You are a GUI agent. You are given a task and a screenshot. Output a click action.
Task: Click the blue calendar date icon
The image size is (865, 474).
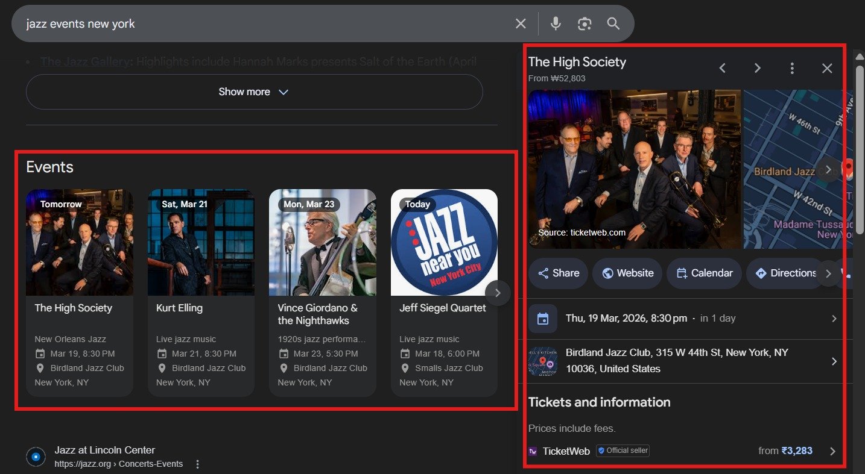pos(542,318)
